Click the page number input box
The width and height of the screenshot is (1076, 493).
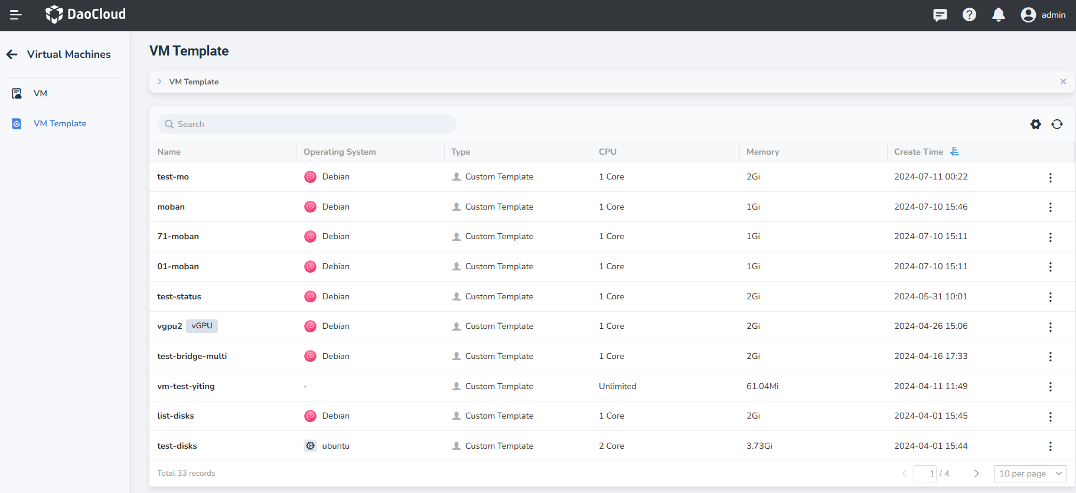coord(925,474)
